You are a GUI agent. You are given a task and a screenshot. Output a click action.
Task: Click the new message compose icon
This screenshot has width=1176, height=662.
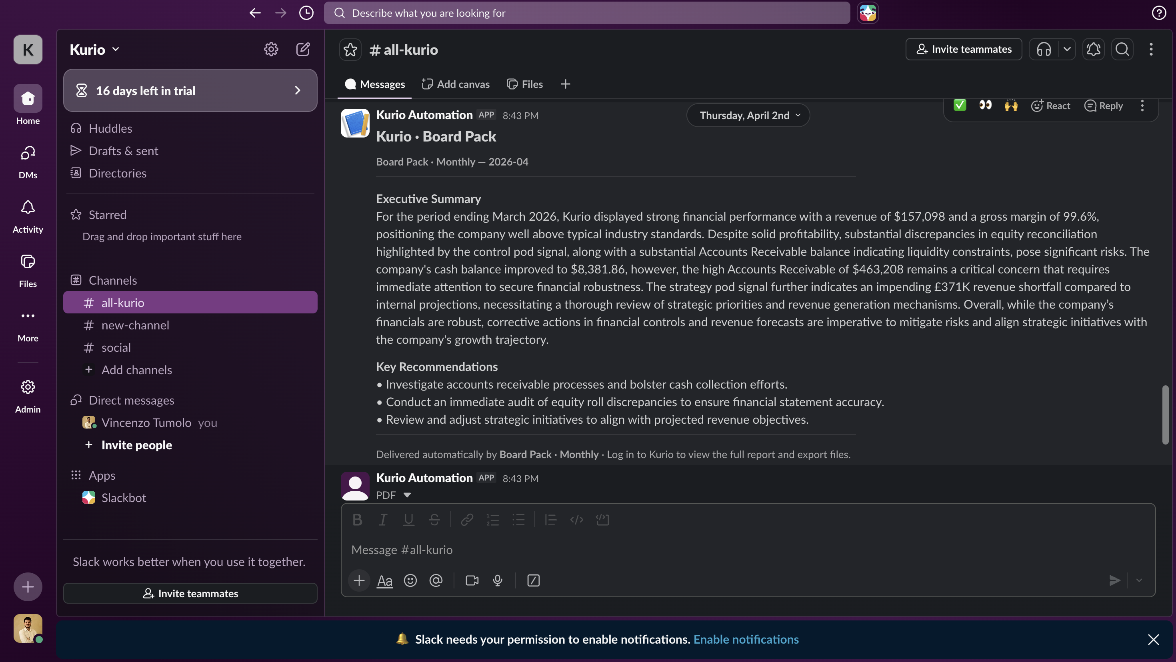tap(303, 49)
